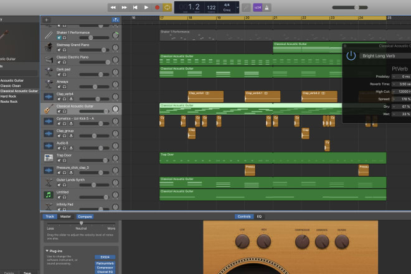The image size is (411, 274).
Task: Click the PtVerb High Cut value field
Action: click(x=402, y=92)
